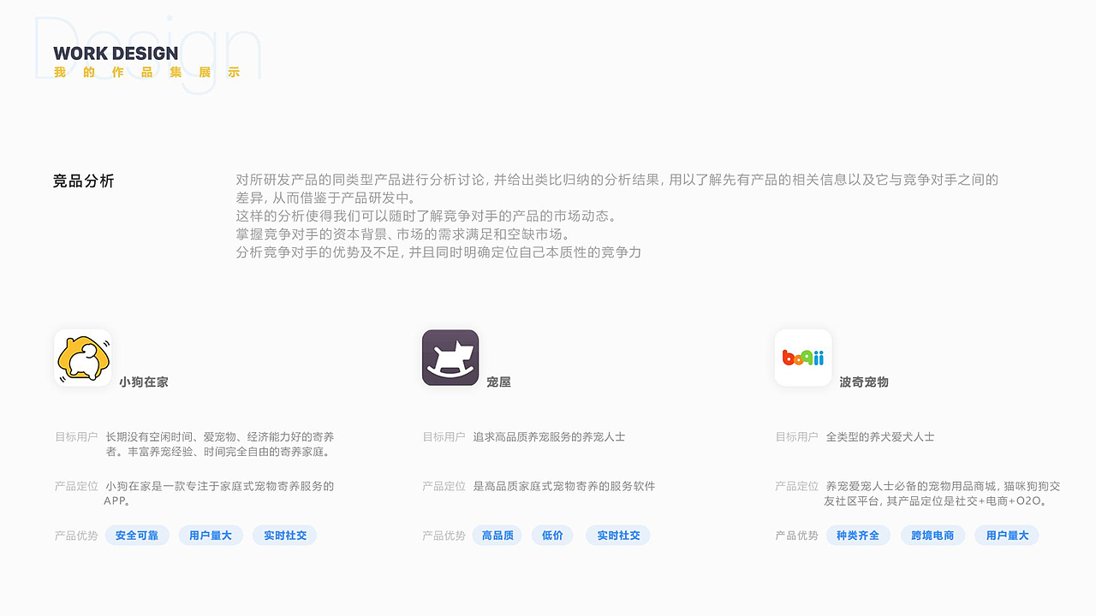Click the white rounded tile behind the boqii logo
The height and width of the screenshot is (616, 1096).
(x=802, y=358)
